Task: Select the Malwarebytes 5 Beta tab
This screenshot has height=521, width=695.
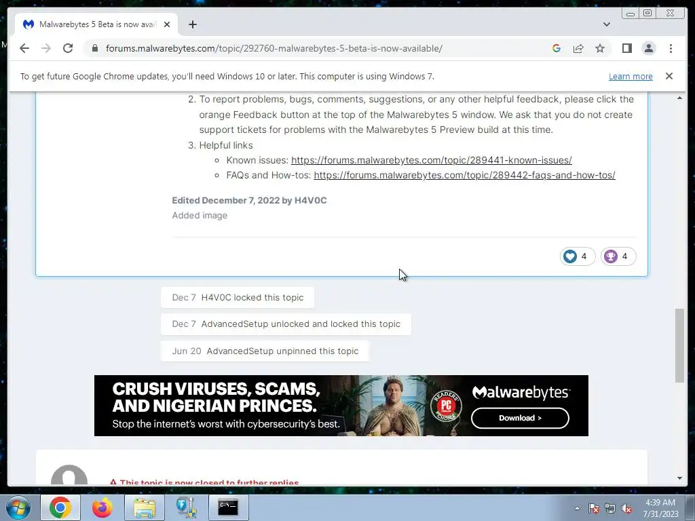Action: coord(96,24)
